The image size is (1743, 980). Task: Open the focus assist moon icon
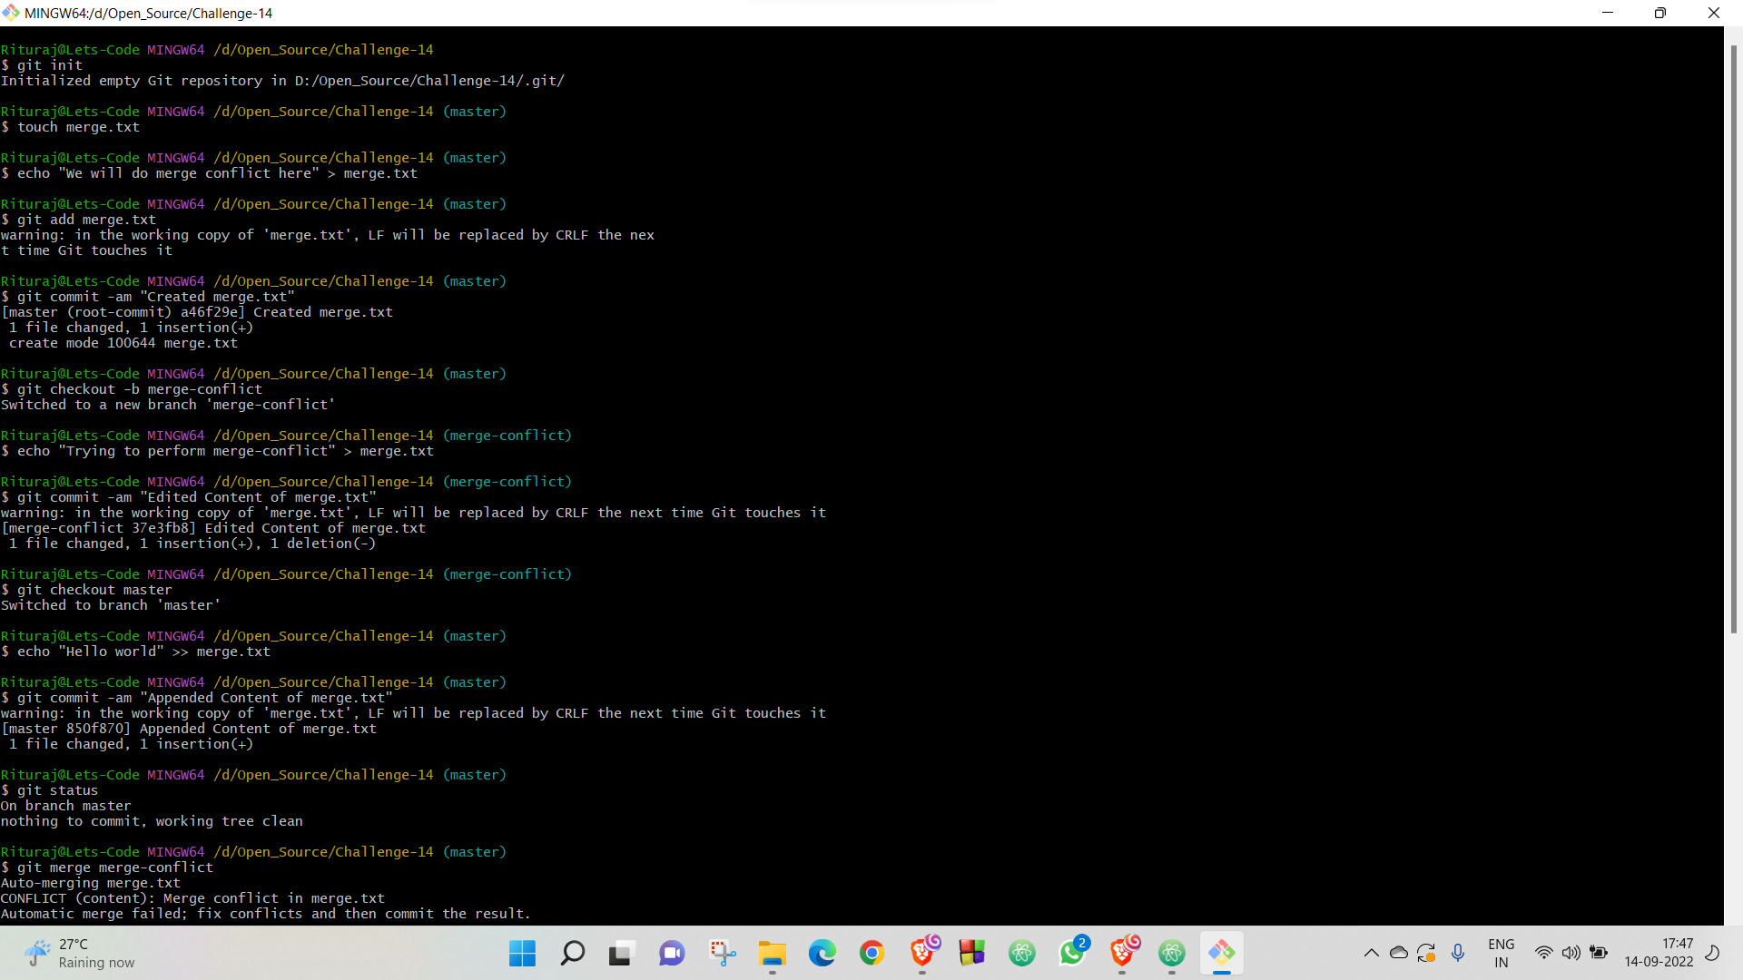[1712, 953]
